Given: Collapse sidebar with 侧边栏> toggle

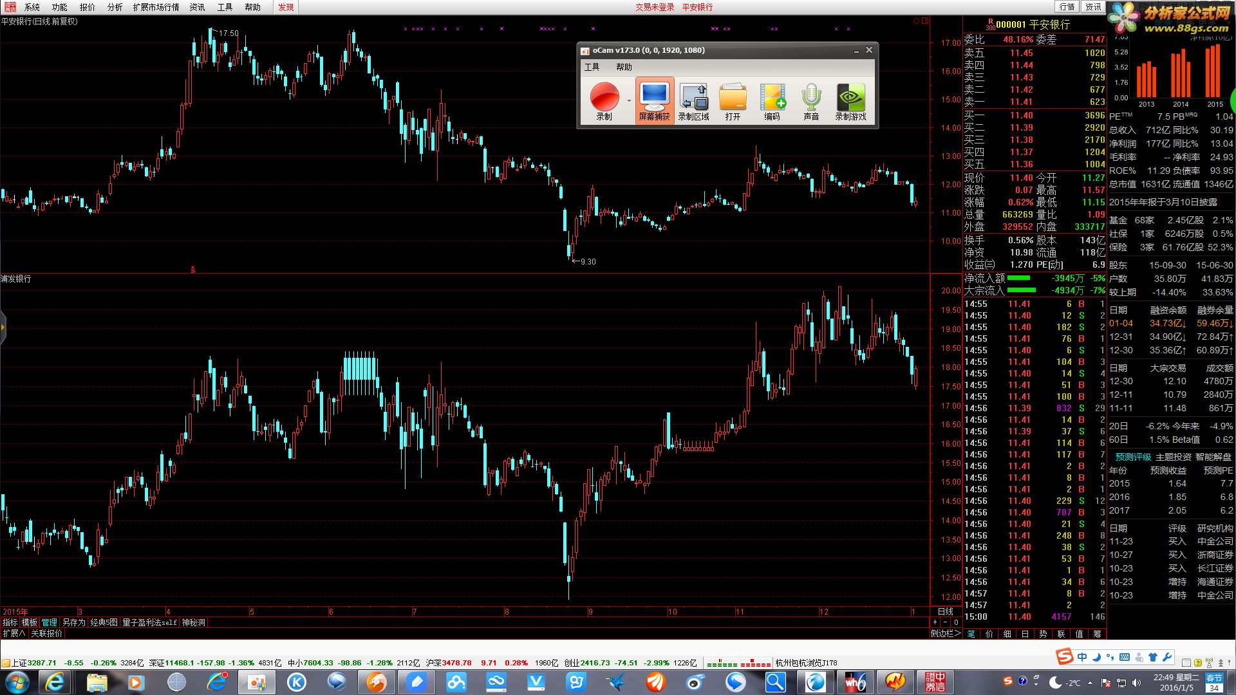Looking at the screenshot, I should pyautogui.click(x=945, y=634).
